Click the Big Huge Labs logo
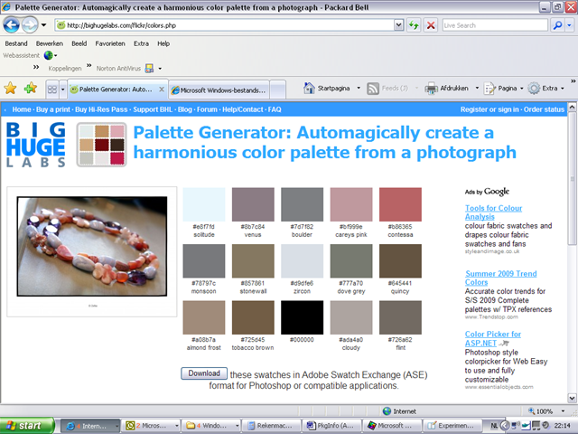578x434 pixels. [35, 143]
